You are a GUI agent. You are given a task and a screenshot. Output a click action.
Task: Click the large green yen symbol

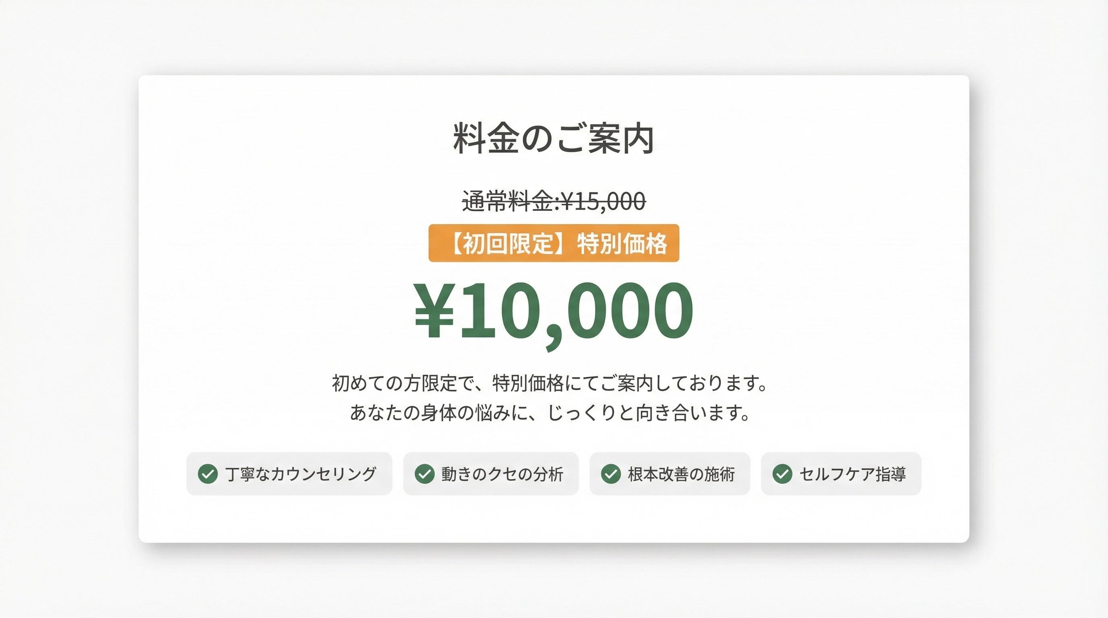(434, 310)
